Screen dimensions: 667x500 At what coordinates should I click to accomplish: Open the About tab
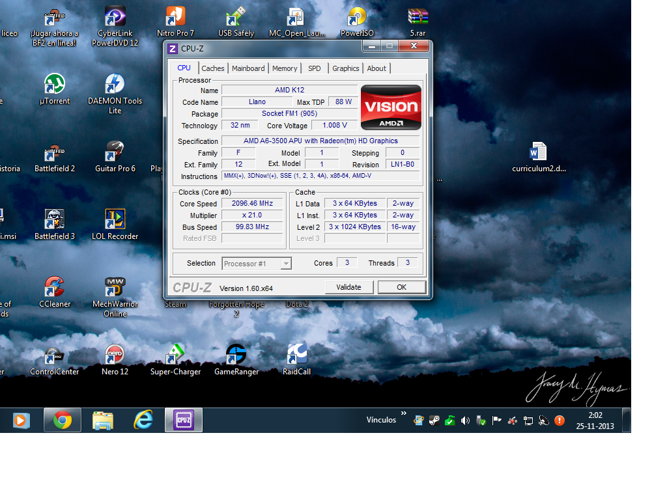click(376, 68)
